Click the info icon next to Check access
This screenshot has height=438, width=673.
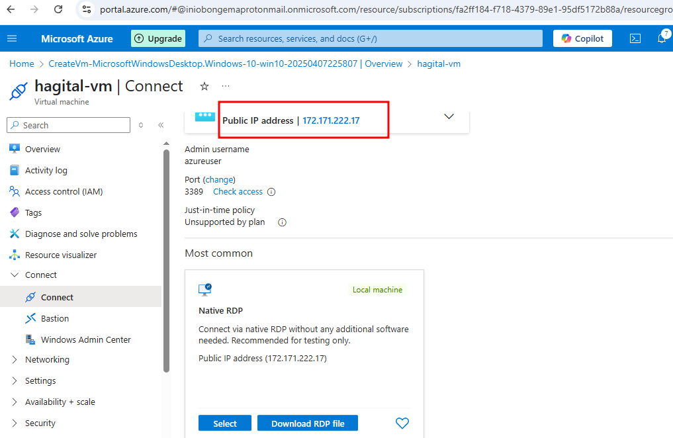(x=271, y=192)
